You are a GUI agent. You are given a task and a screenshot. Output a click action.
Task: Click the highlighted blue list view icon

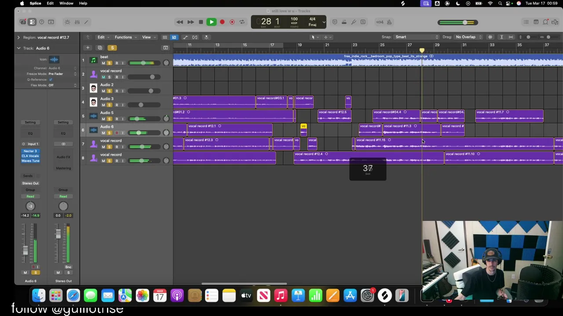pyautogui.click(x=174, y=37)
